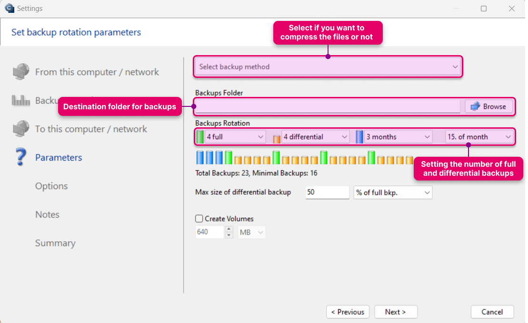Decrease volume size with down spinner arrow
The width and height of the screenshot is (528, 323).
click(229, 235)
